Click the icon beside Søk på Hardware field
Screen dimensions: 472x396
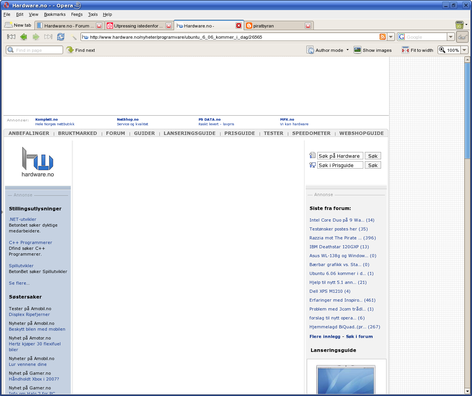[313, 155]
